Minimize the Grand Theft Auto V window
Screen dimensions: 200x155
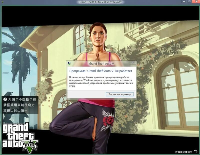pyautogui.click(x=184, y=1)
